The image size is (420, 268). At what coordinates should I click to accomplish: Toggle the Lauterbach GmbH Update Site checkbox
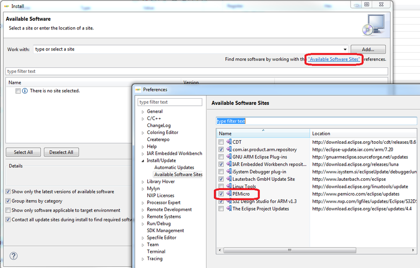221,179
